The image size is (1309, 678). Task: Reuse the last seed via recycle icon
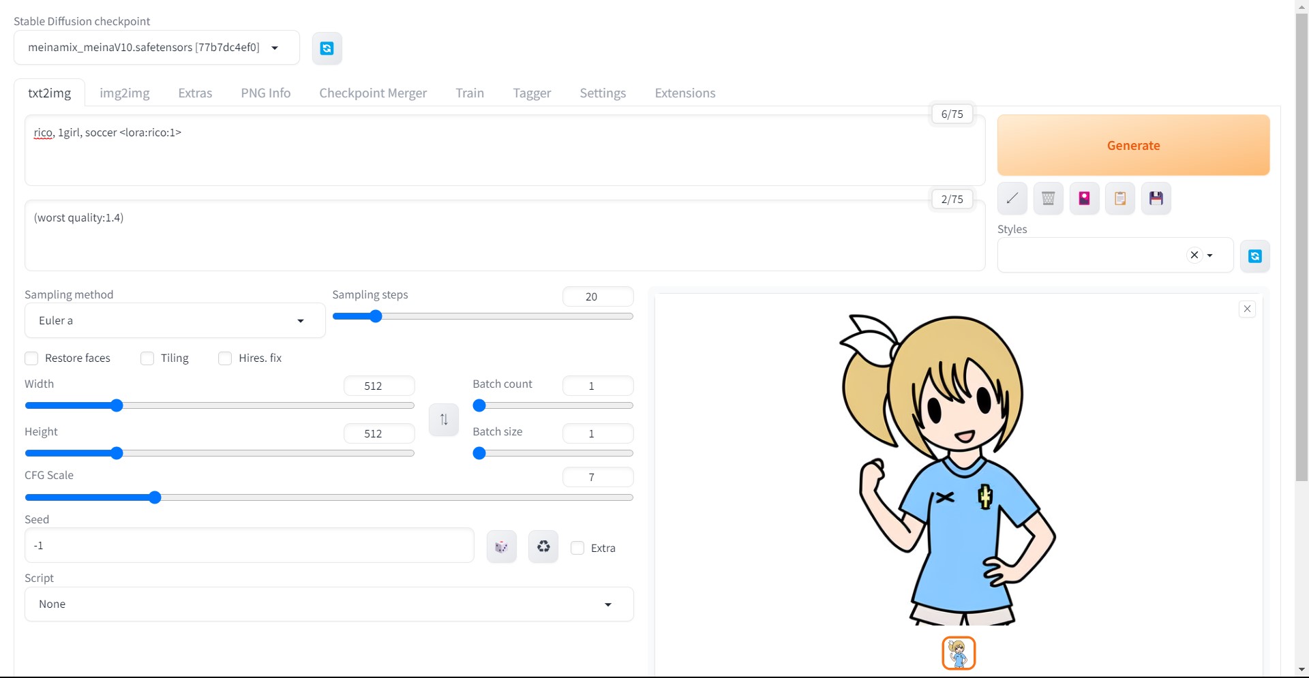point(543,546)
